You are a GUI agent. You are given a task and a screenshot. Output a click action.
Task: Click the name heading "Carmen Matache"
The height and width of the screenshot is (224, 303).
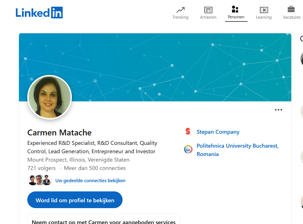(x=59, y=133)
